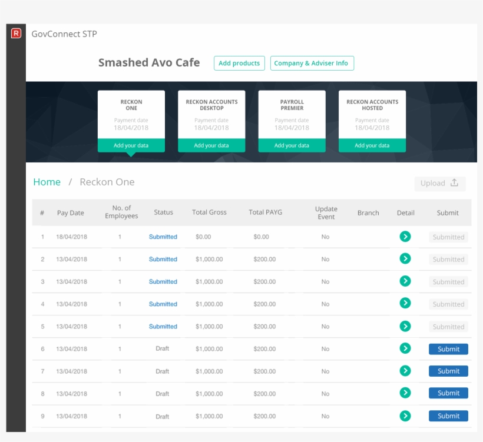Open Company & Adviser Info
Screen dimensions: 483x442
[312, 63]
